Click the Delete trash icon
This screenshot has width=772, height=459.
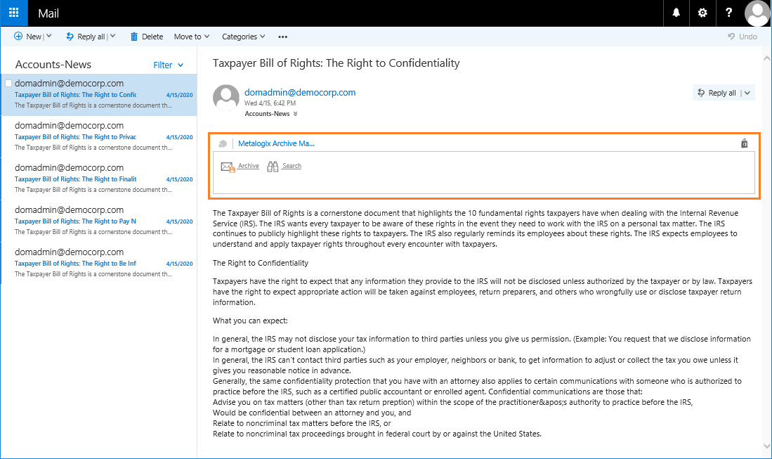click(x=134, y=37)
